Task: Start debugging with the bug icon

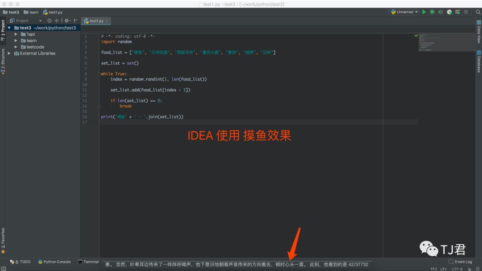Action: point(432,12)
